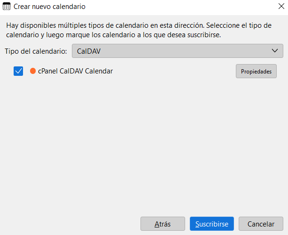Open the Tipo del calendario dropdown
288x235 pixels.
(177, 51)
